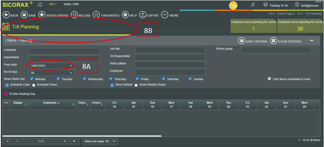Click the SAVE disk icon

(x=24, y=15)
